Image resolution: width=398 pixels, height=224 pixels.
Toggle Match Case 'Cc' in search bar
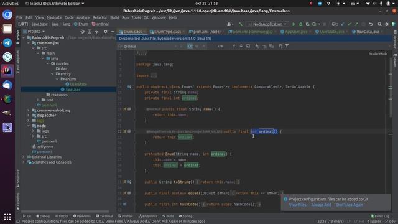tap(190, 46)
